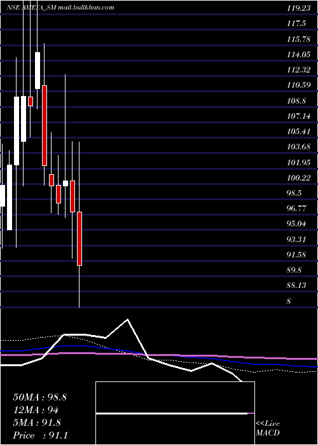Select the 115.78 price level label
This screenshot has width=318, height=445.
coord(298,39)
